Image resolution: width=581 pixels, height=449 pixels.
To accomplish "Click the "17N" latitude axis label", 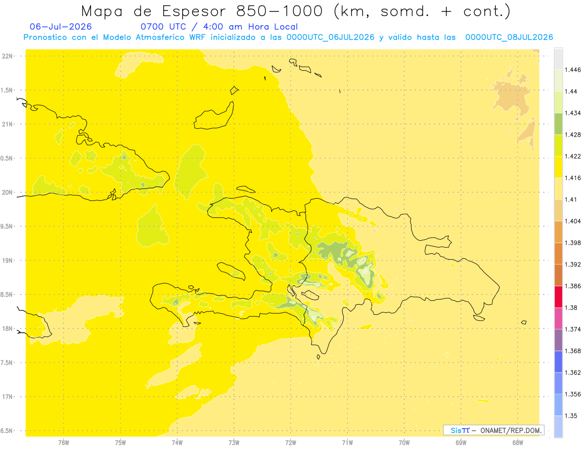I will pos(8,397).
